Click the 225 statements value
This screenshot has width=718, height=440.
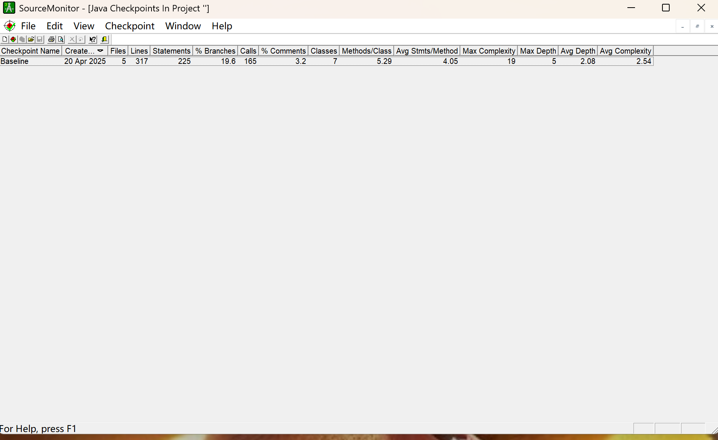click(184, 61)
